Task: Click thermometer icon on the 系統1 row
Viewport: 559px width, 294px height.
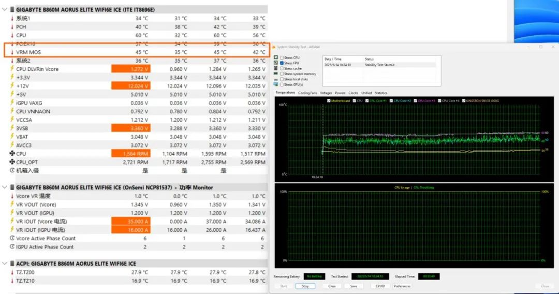Action: (12, 18)
